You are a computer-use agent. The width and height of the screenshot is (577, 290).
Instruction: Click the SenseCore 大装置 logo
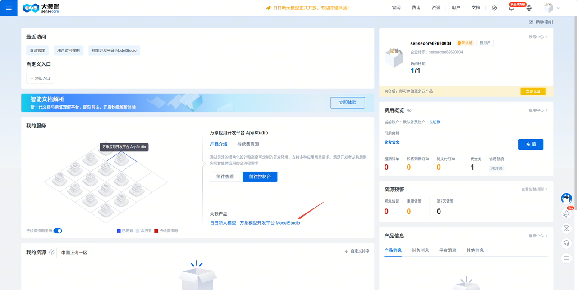[41, 8]
